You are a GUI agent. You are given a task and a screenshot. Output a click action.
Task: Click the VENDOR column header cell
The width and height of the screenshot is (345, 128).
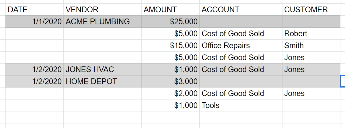point(102,10)
